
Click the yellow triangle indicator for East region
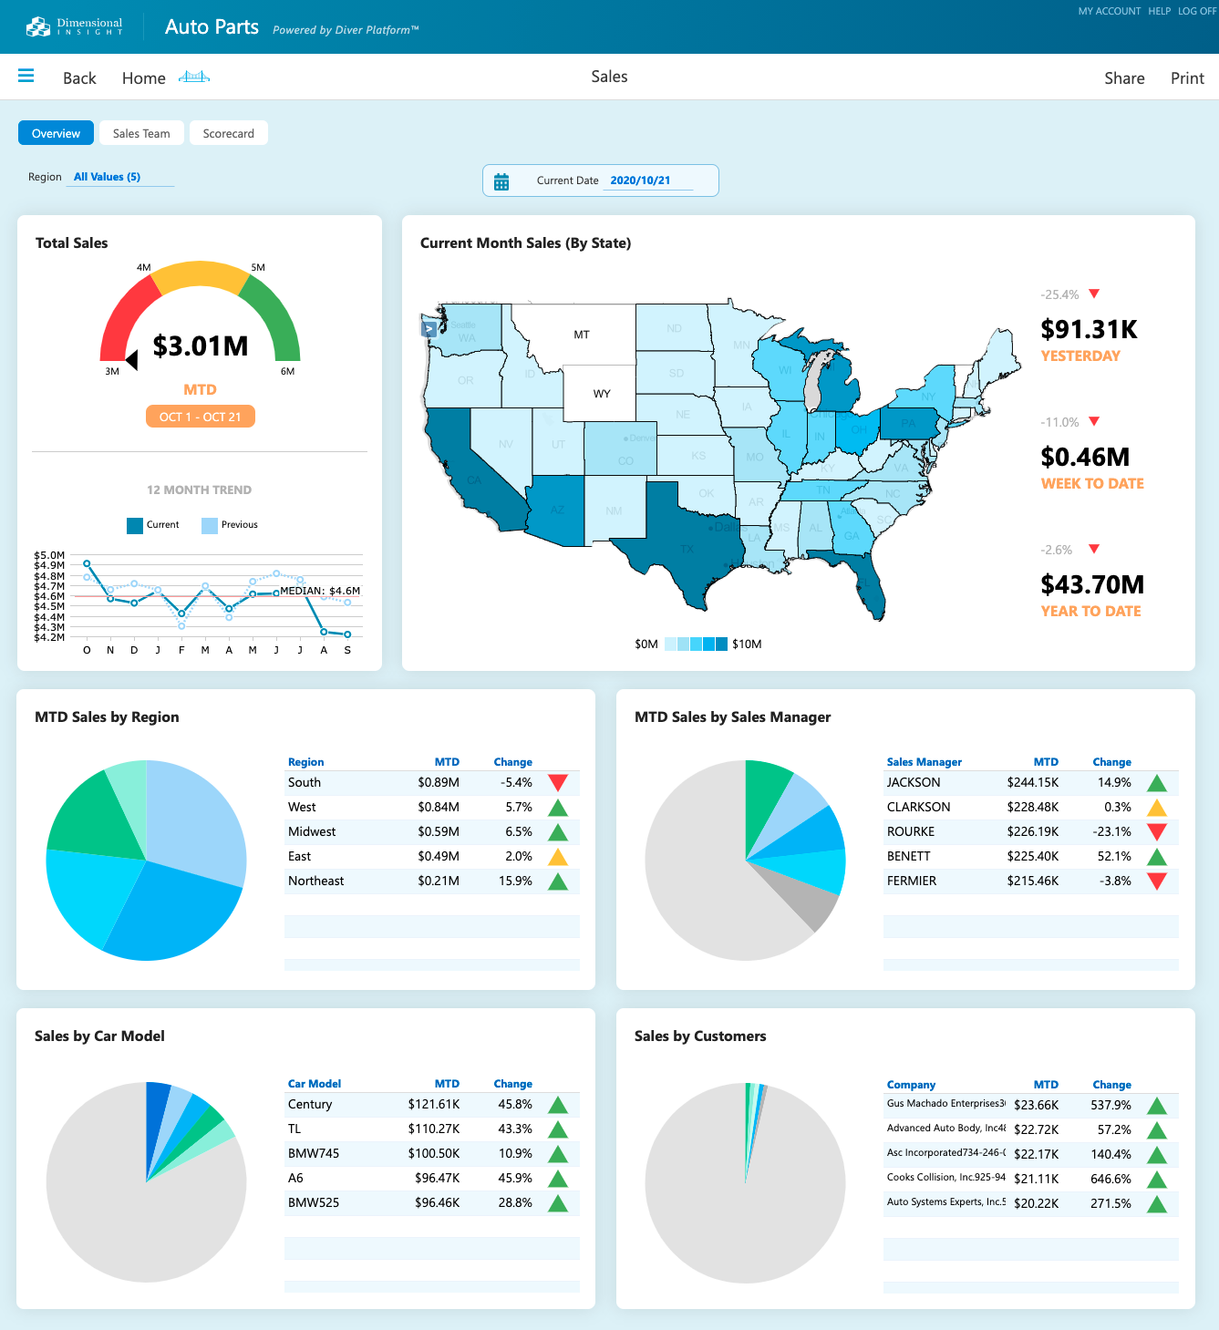coord(559,856)
